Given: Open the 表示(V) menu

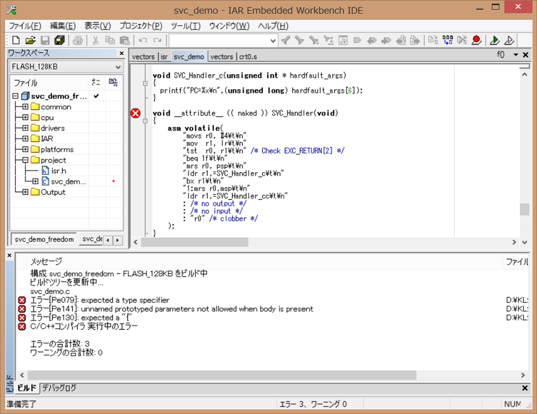Looking at the screenshot, I should (98, 26).
